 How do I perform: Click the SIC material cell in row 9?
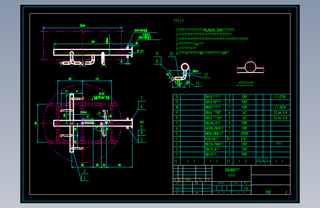(x=244, y=113)
